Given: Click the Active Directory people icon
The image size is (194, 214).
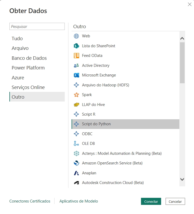Looking at the screenshot, I should pyautogui.click(x=76, y=66).
